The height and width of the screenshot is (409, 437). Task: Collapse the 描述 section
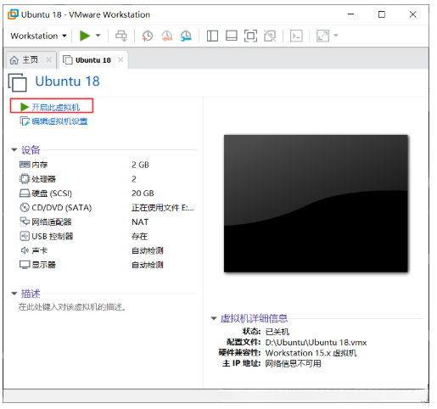tap(14, 294)
